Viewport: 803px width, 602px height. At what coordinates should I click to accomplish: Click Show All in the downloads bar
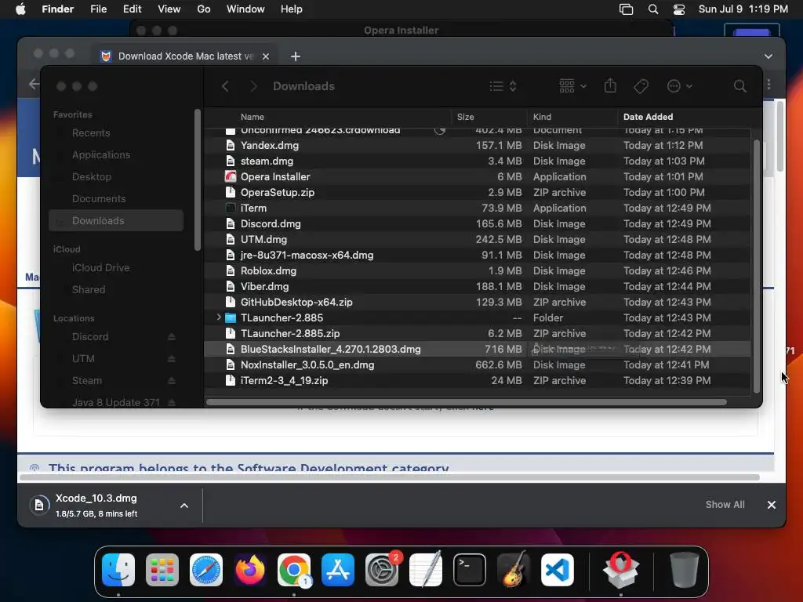click(x=725, y=505)
